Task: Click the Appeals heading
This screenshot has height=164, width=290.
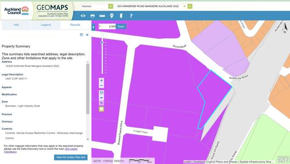Action: click(7, 87)
